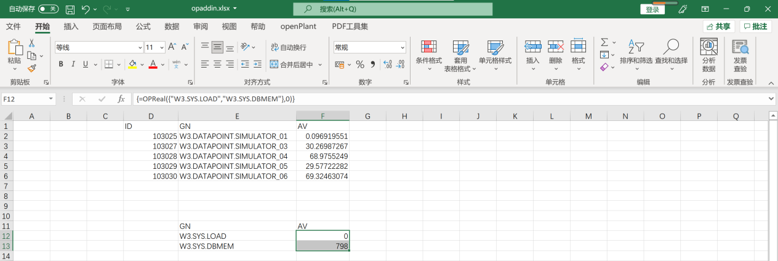
Task: Toggle Italic formatting
Action: click(x=73, y=64)
